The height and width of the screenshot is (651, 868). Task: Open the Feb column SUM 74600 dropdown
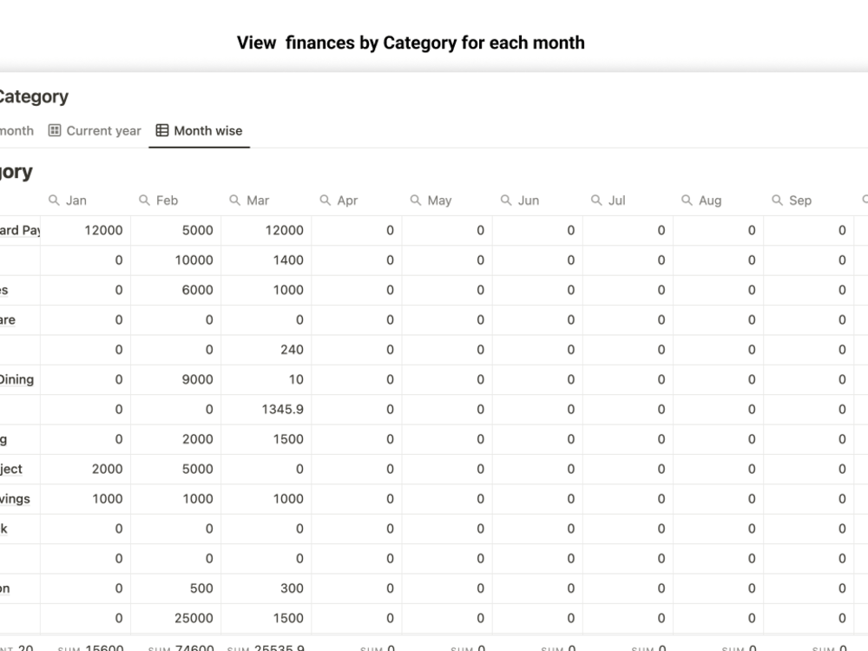coord(181,648)
